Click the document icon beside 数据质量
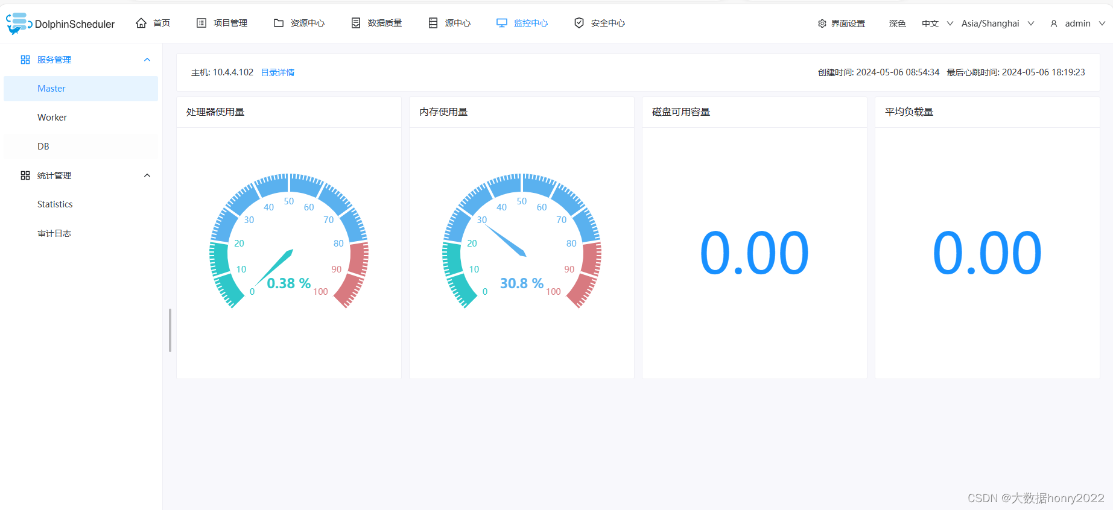 point(356,23)
